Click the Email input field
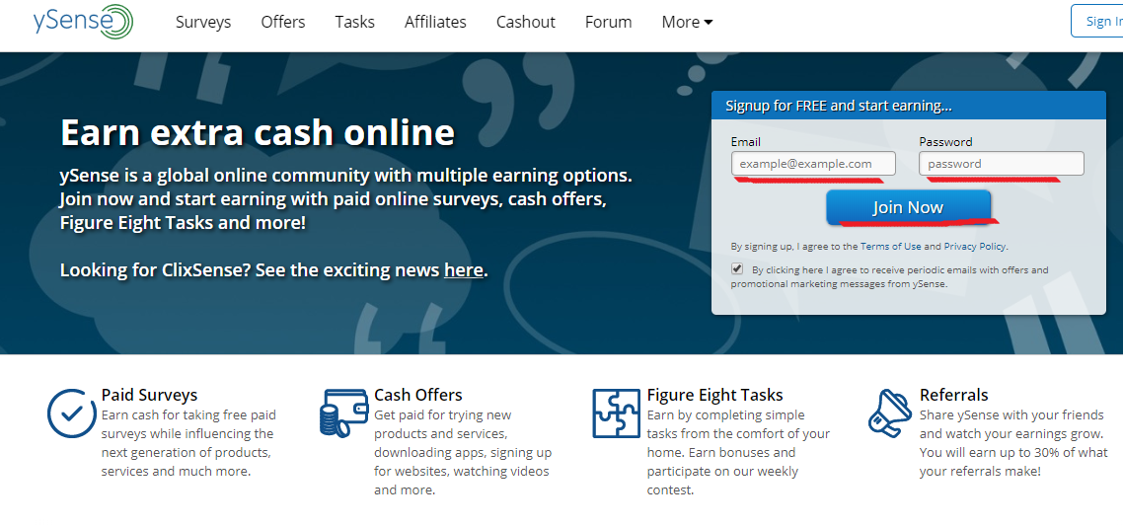1123x526 pixels. [x=813, y=164]
